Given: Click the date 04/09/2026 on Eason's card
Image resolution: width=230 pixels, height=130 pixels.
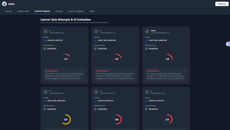Looking at the screenshot, I should [x=153, y=49].
